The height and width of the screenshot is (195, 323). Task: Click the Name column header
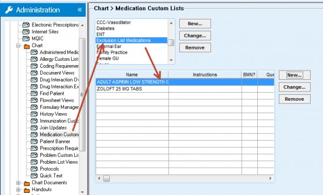click(132, 75)
